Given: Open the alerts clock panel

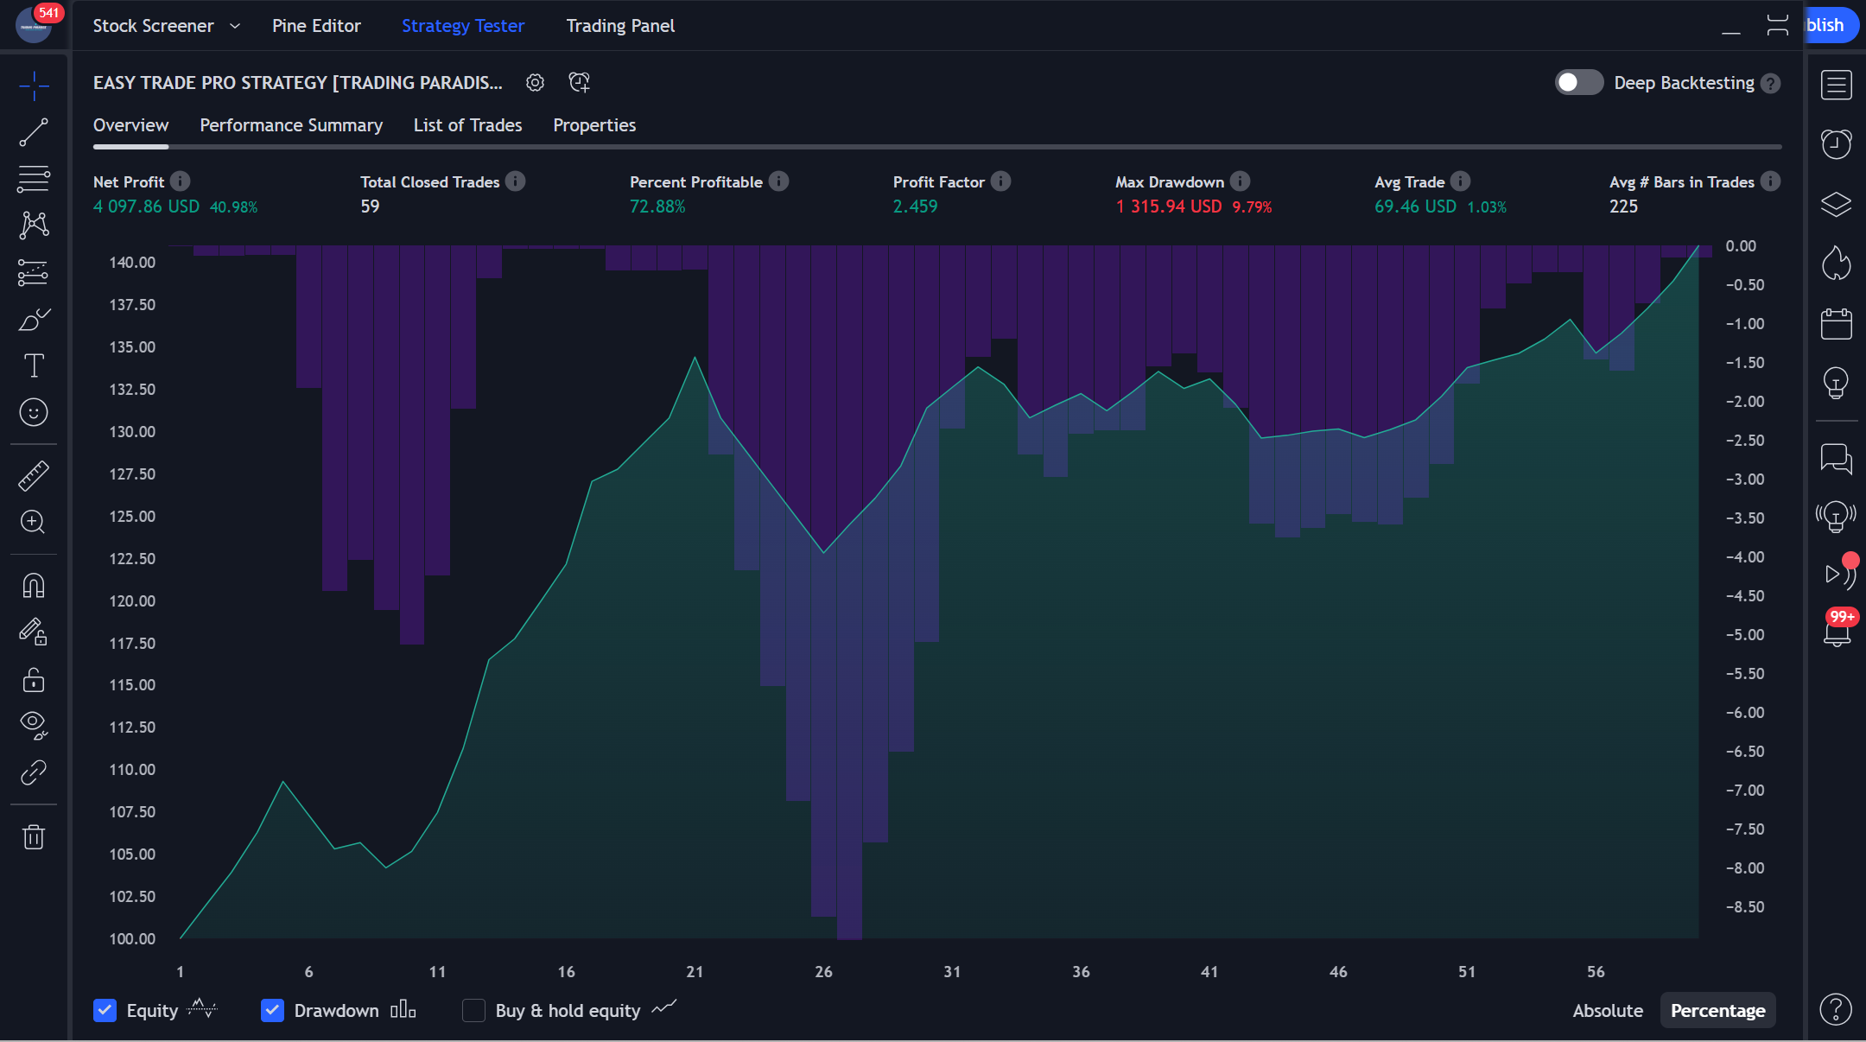Looking at the screenshot, I should [1836, 143].
